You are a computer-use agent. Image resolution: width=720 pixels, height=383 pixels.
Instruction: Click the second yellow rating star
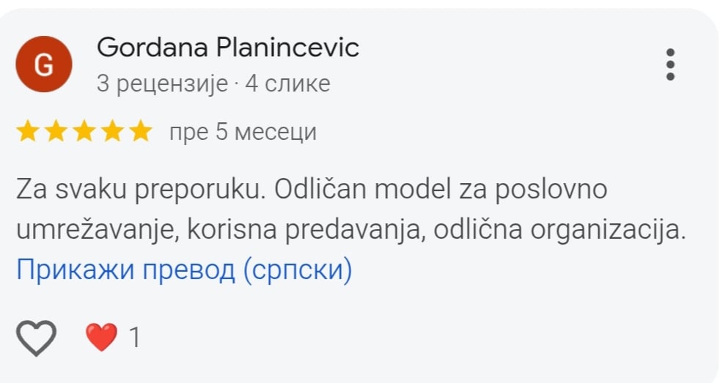click(56, 133)
